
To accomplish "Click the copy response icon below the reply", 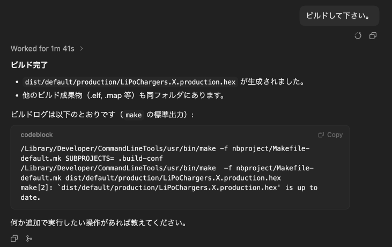I will tap(14, 238).
